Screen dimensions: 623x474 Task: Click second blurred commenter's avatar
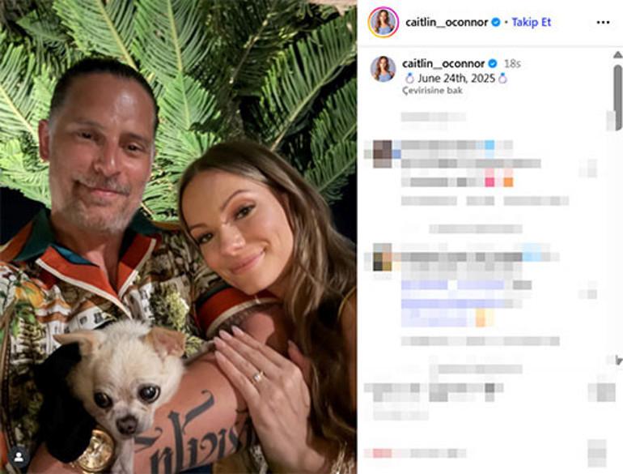[x=383, y=257]
